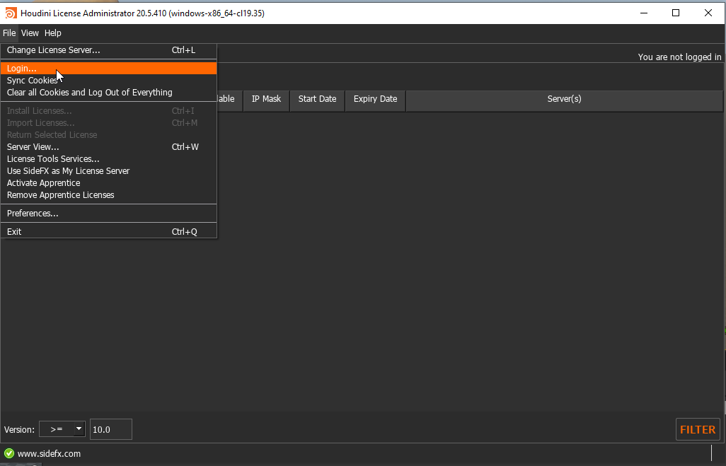Select Remove Apprentice Licenses entry

click(x=109, y=195)
